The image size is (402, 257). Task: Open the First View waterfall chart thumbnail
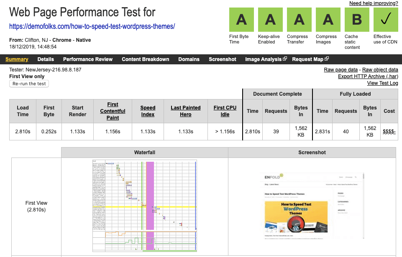[x=144, y=206]
